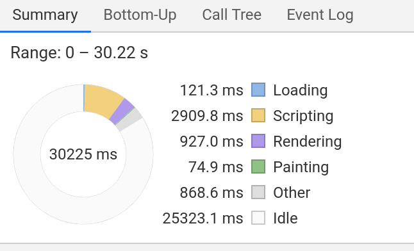
Task: Click the white Idle color swatch
Action: coord(258,218)
